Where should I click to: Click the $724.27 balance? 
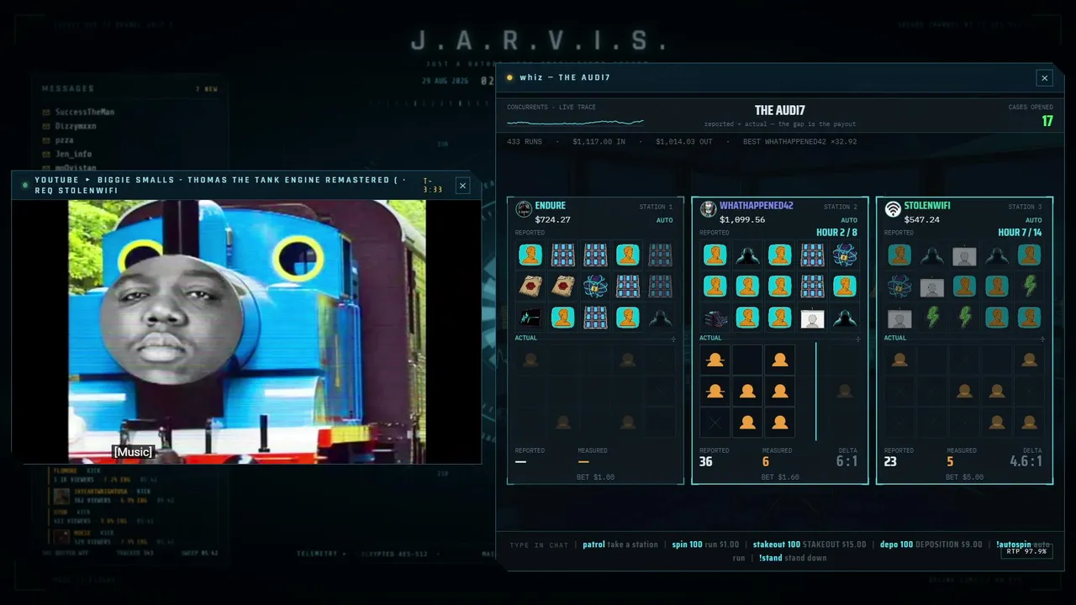pos(552,220)
